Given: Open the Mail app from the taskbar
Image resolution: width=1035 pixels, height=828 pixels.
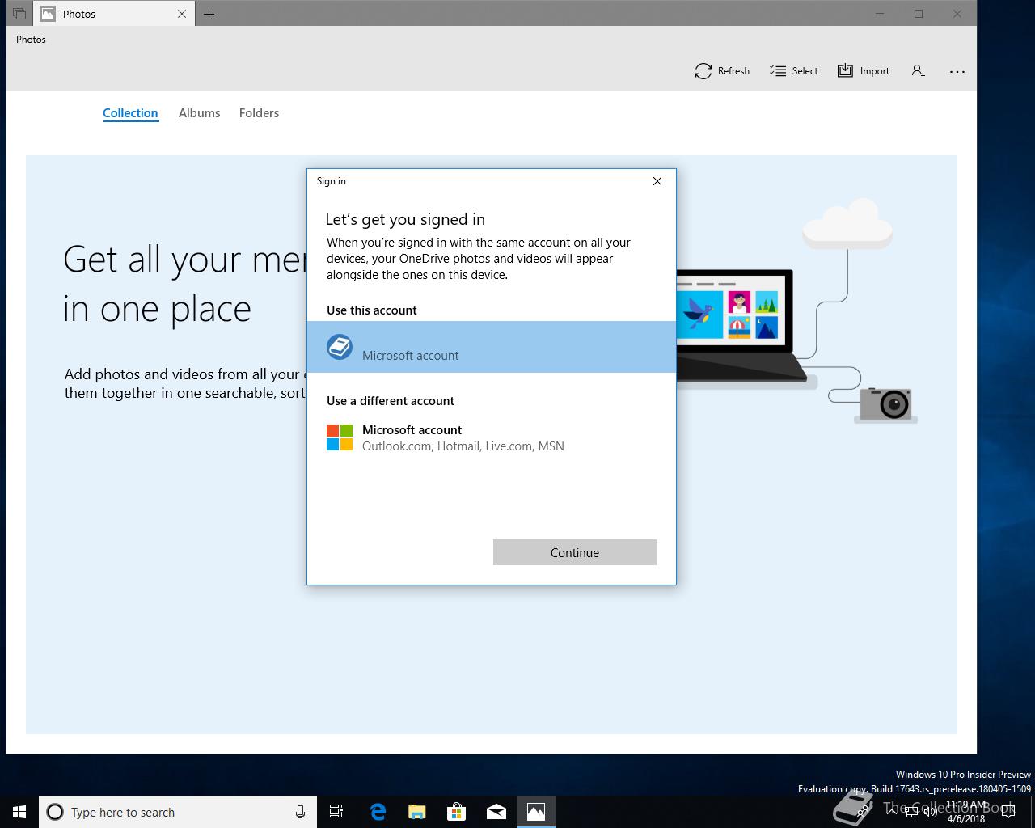Looking at the screenshot, I should [496, 812].
